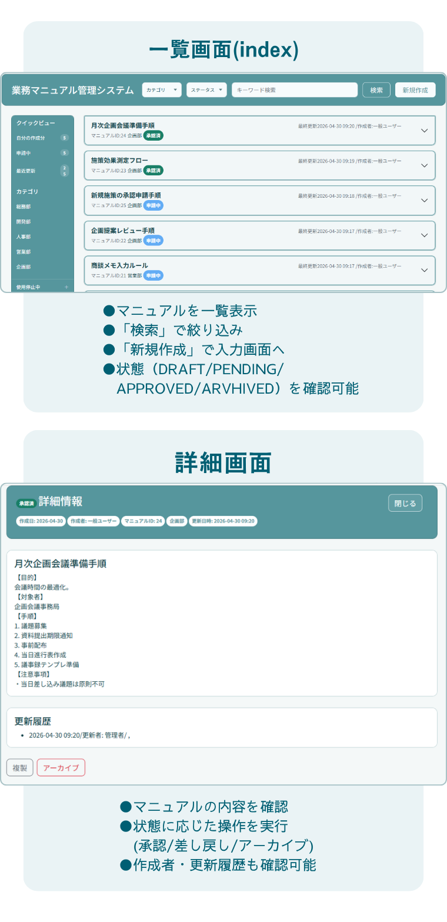Expand the 企画提案レビュー手順 row chevron

[x=425, y=235]
